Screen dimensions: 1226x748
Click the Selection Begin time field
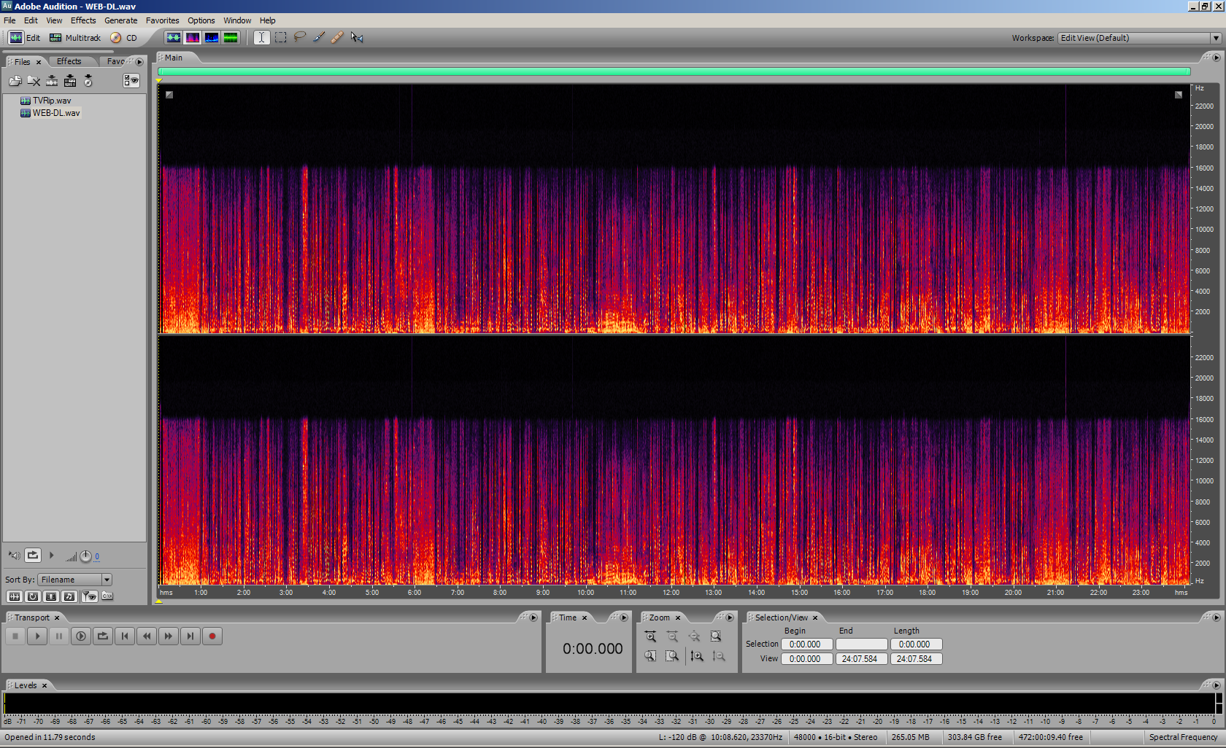coord(807,644)
